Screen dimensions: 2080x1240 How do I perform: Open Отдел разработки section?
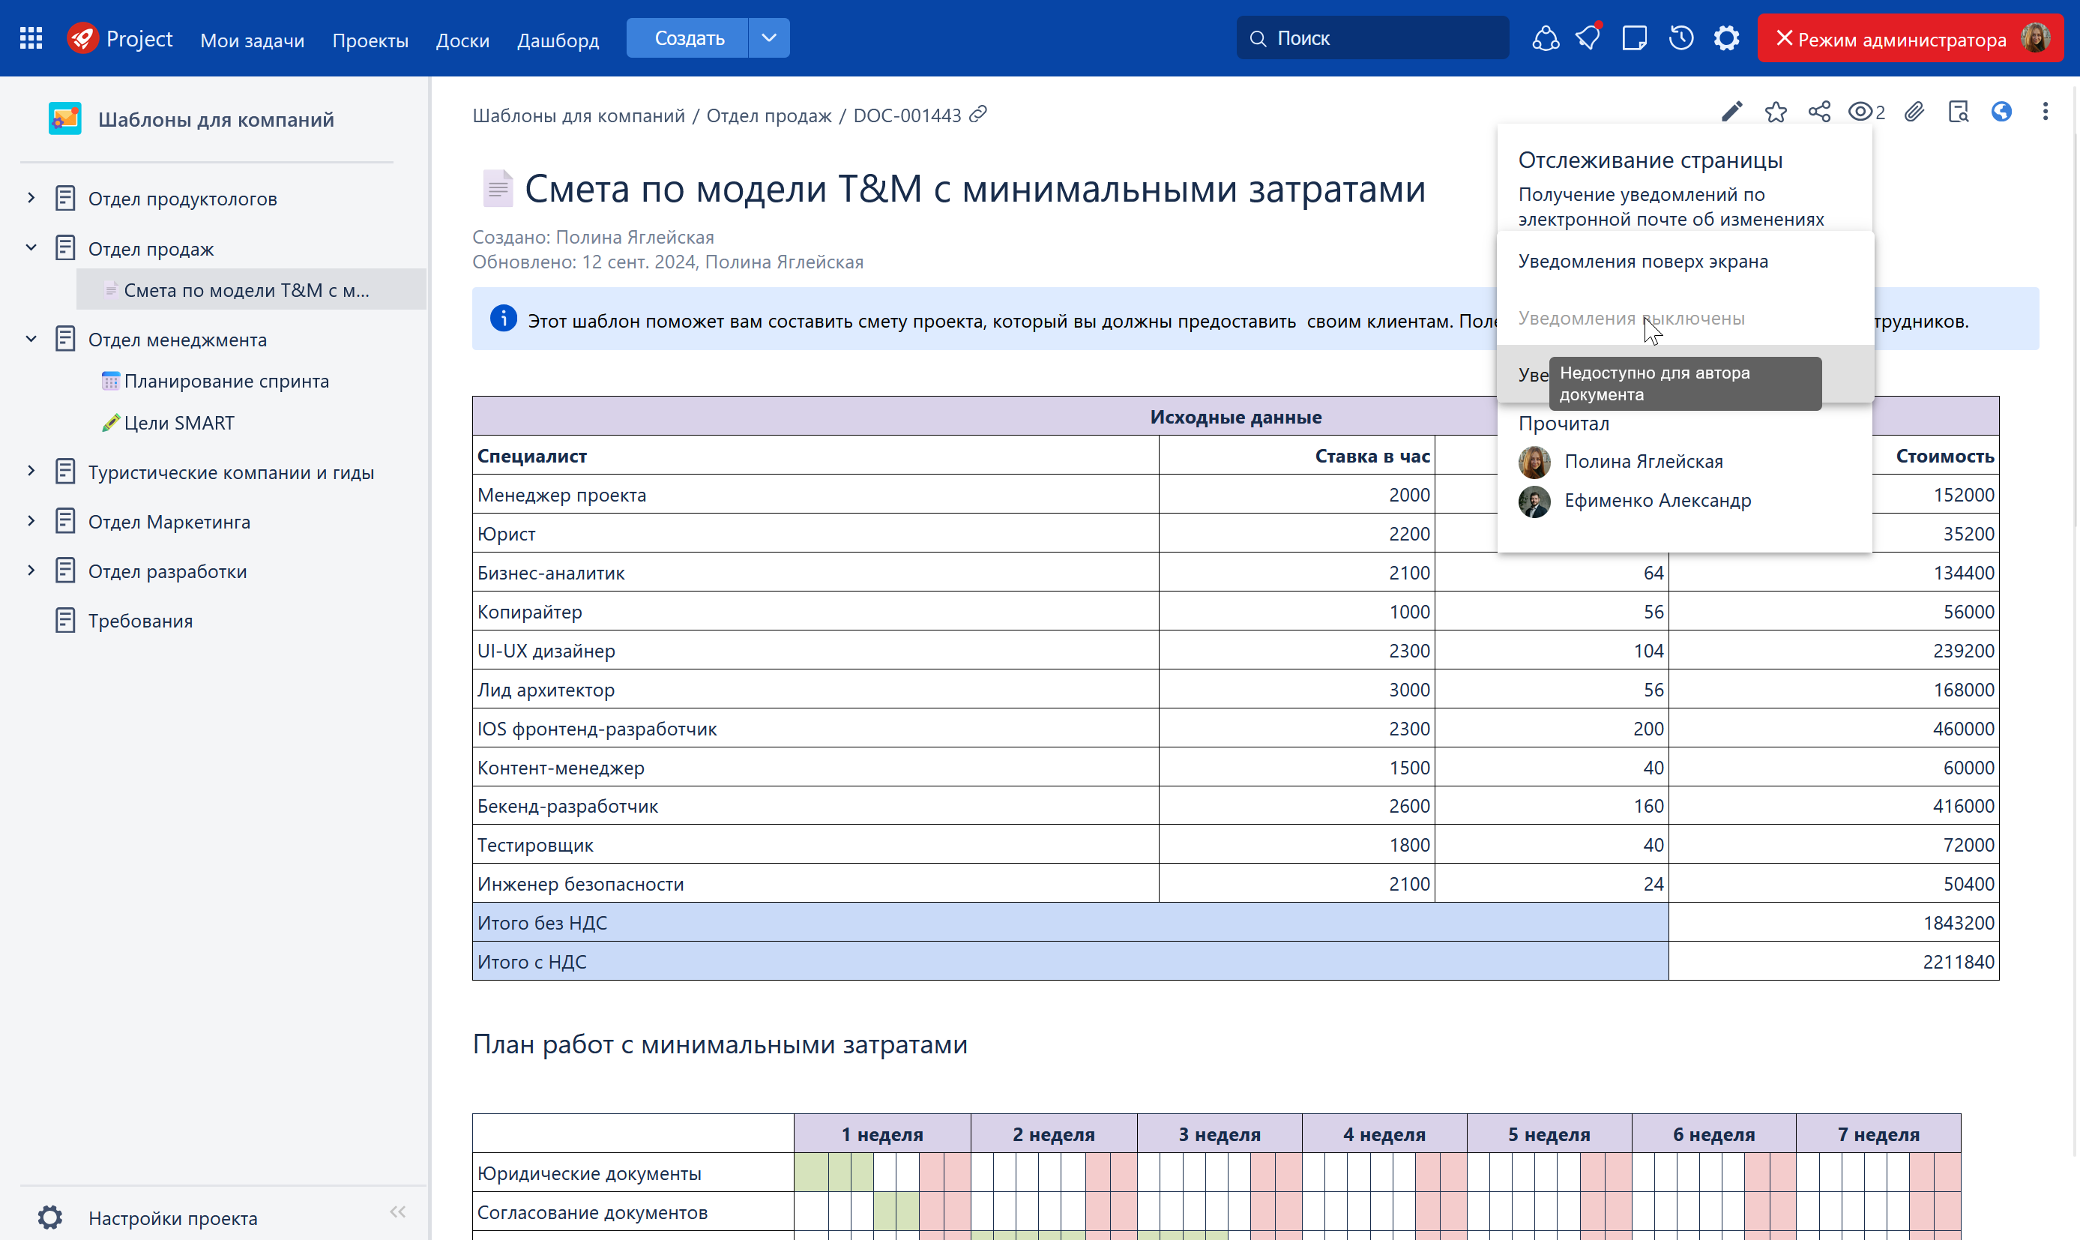(x=168, y=571)
